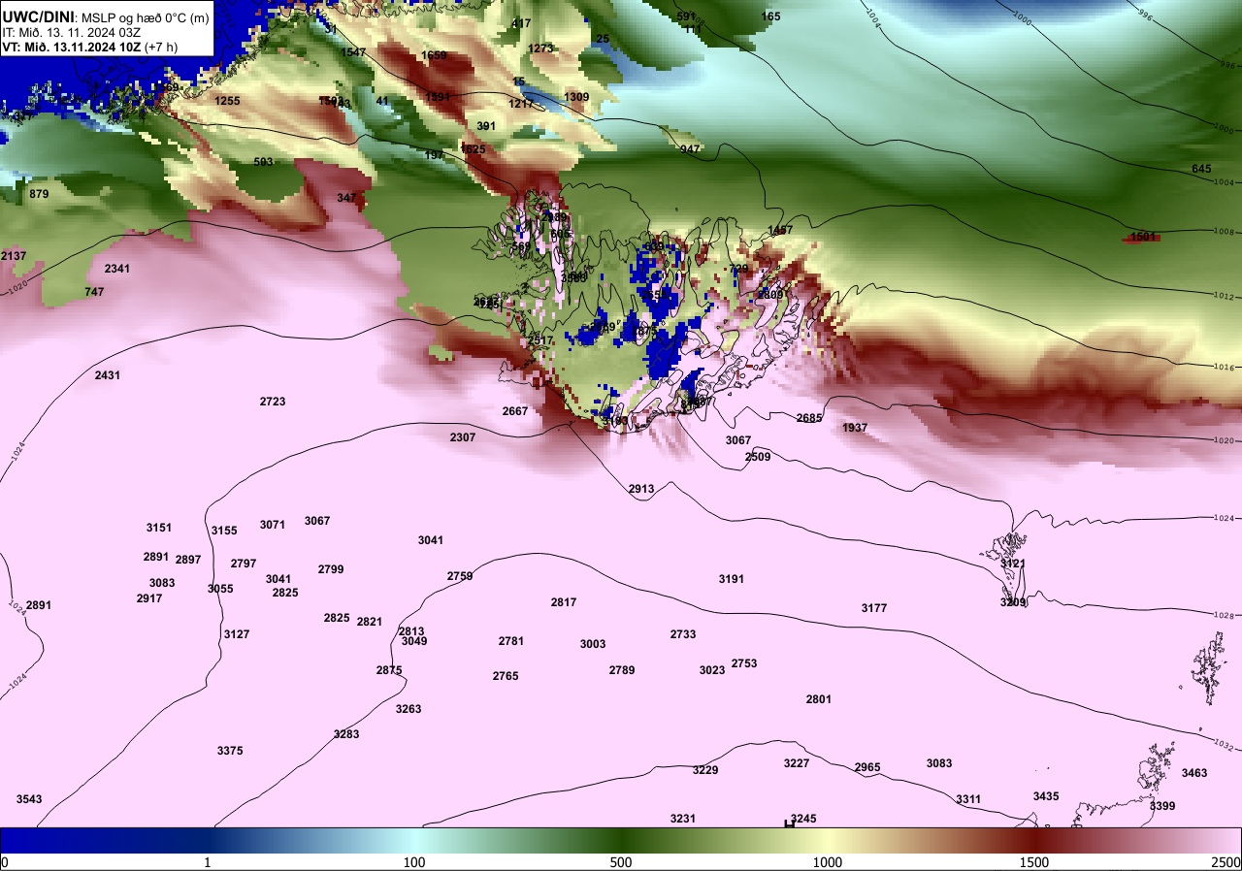1242x871 pixels.
Task: Click the 500 tick on the color scale
Action: 621,862
